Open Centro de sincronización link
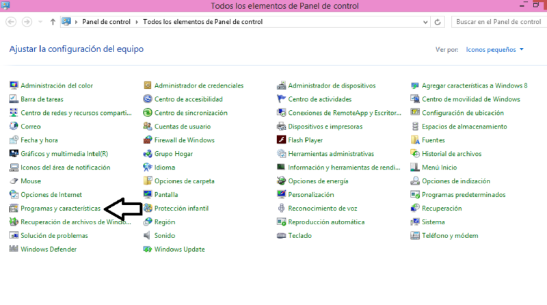Screen dimensions: 547x305 tap(191, 113)
